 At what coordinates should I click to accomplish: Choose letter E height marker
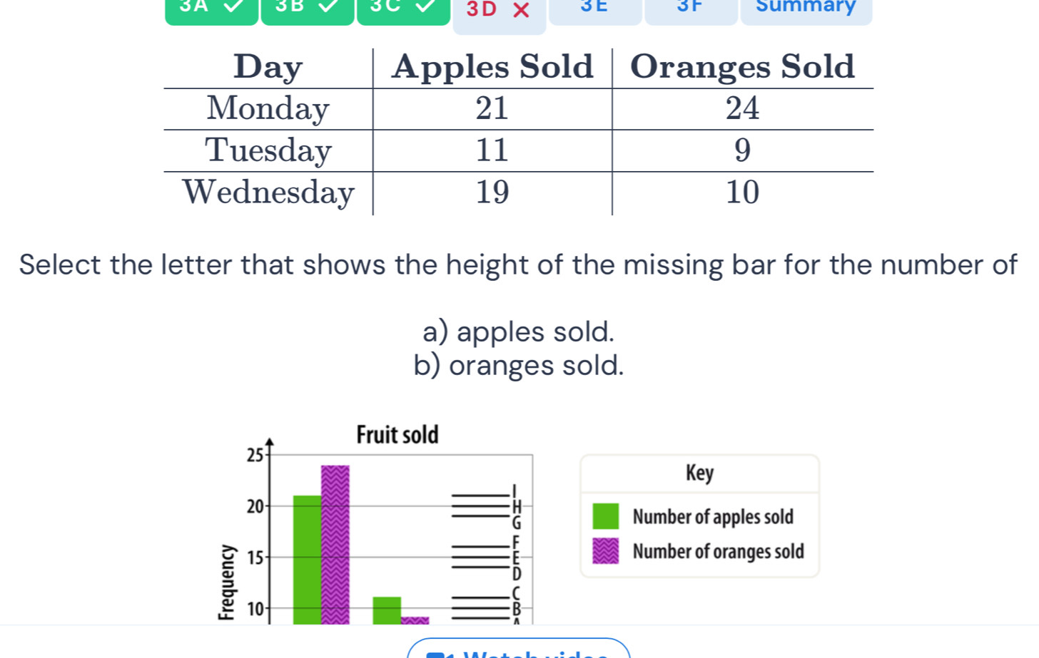tap(516, 558)
